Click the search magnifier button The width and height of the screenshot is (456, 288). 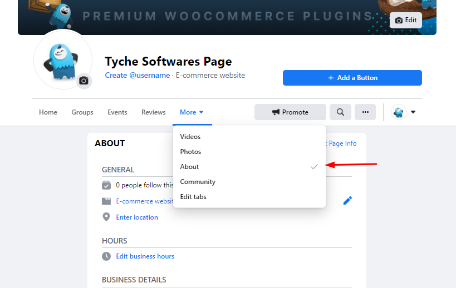tap(340, 112)
